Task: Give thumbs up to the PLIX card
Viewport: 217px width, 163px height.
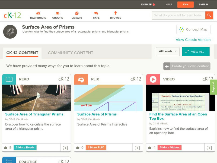Action: coord(78,148)
